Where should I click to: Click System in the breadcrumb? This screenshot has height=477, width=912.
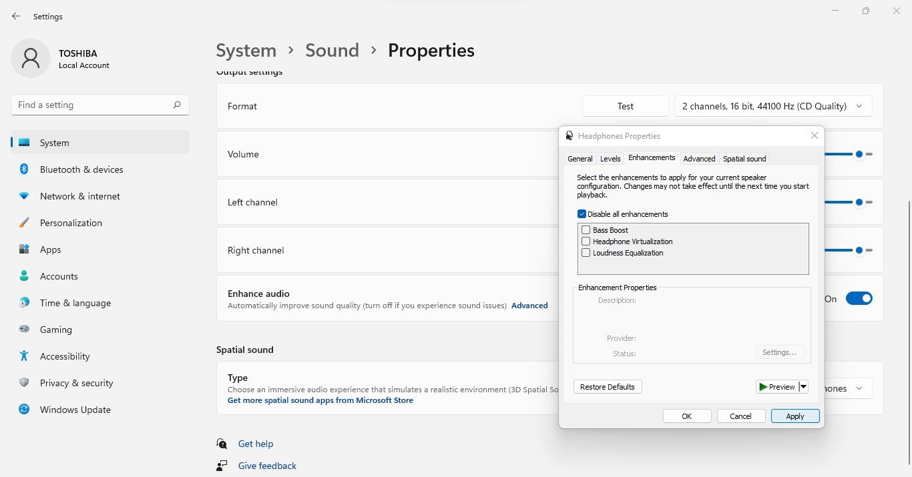246,51
